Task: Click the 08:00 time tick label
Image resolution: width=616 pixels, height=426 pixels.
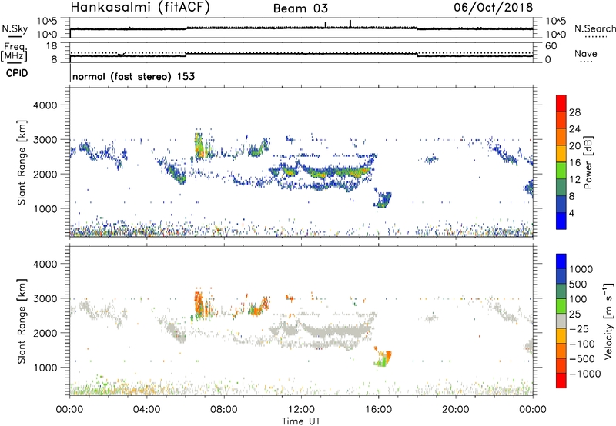Action: tap(224, 410)
